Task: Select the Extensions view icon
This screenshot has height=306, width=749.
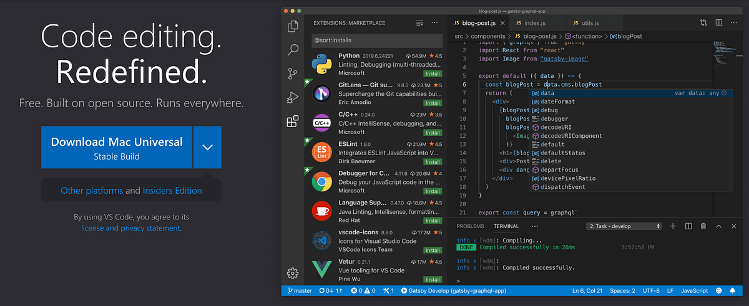Action: tap(292, 122)
